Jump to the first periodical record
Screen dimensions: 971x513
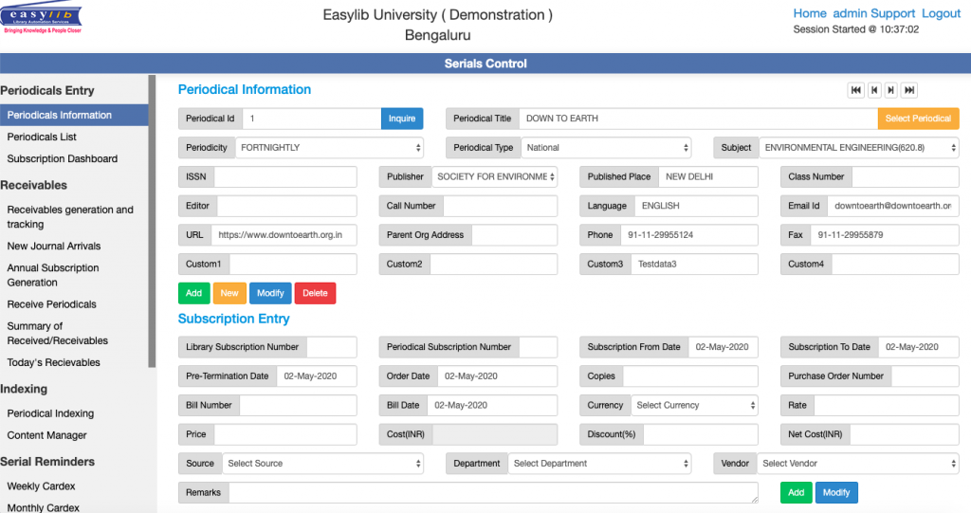click(856, 90)
